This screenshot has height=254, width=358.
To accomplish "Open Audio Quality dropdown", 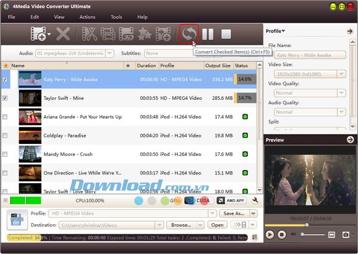I will (x=341, y=112).
